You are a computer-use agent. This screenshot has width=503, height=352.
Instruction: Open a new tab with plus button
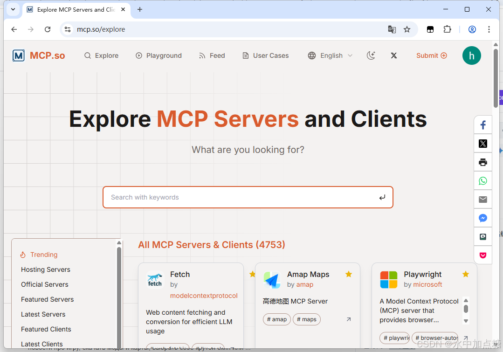[140, 9]
